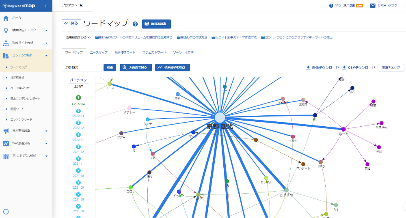Screen dimensions: 406x218
Task: Collapse the コンテンツ制作 menu caret
Action: [x=46, y=56]
